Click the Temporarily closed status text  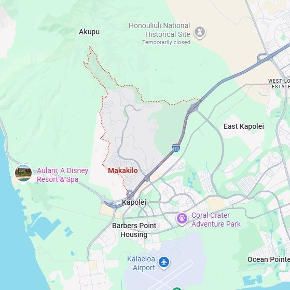[x=166, y=42]
